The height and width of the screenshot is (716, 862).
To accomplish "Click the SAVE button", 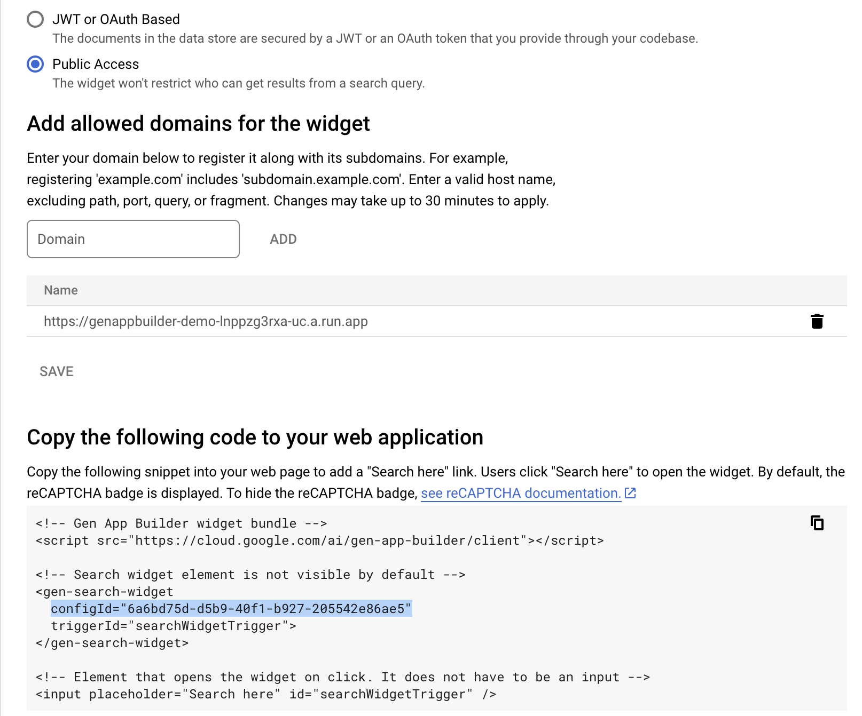I will (57, 371).
